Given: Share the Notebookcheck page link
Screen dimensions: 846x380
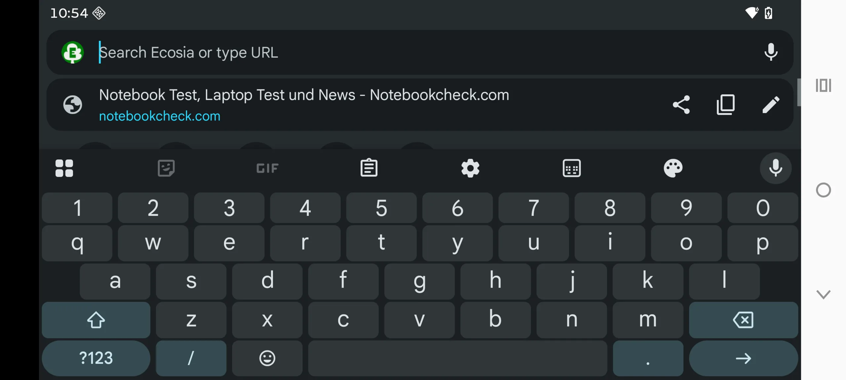Looking at the screenshot, I should 681,105.
